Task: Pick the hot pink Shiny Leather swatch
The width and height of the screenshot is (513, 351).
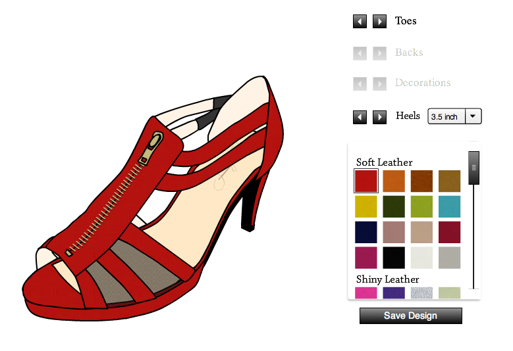Action: pos(366,293)
